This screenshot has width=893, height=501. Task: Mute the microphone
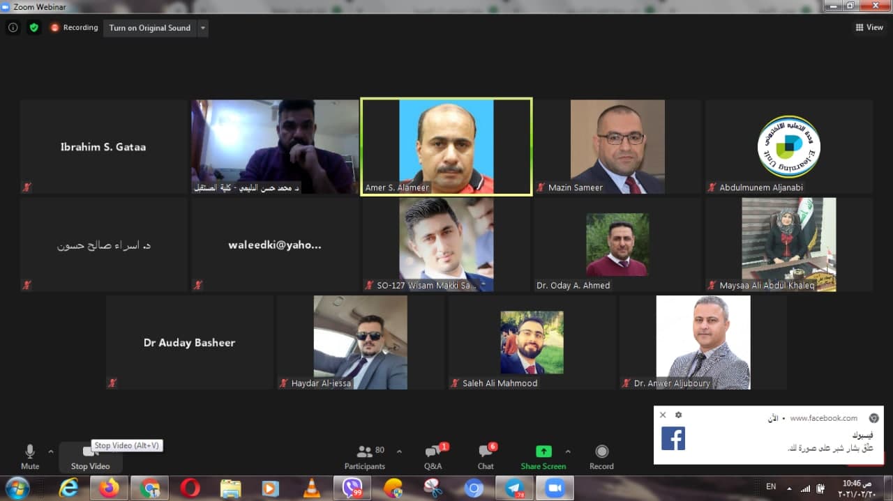coord(30,457)
